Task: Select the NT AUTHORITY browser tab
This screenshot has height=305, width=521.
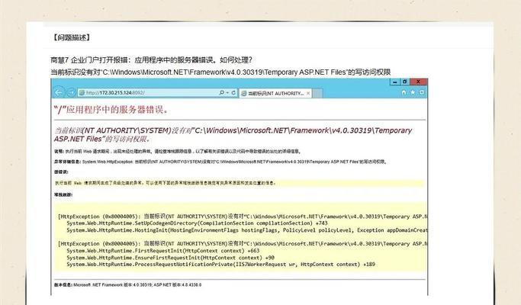Action: point(275,93)
